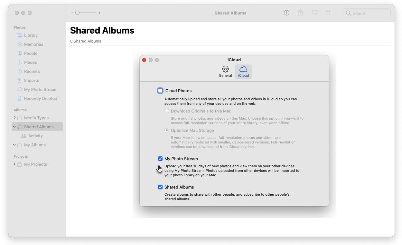Click the People label in sidebar
Image resolution: width=402 pixels, height=245 pixels.
click(31, 54)
